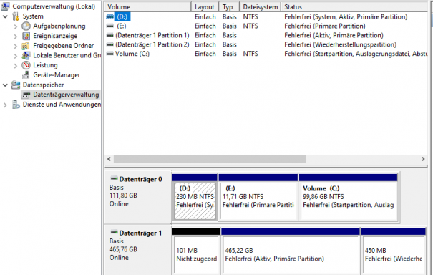433x275 pixels.
Task: Select row Datenträger 1 Partition 1
Action: (266, 35)
